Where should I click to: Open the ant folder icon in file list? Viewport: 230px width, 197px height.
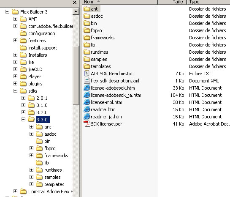[x=87, y=9]
